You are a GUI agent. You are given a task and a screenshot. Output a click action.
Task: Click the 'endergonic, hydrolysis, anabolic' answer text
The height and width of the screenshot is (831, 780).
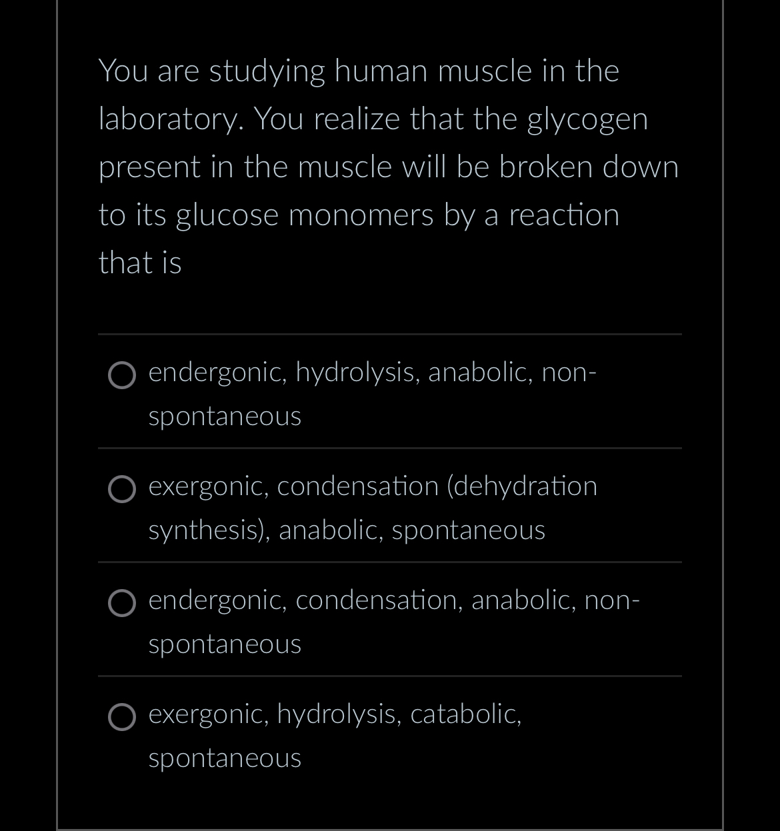pos(371,373)
